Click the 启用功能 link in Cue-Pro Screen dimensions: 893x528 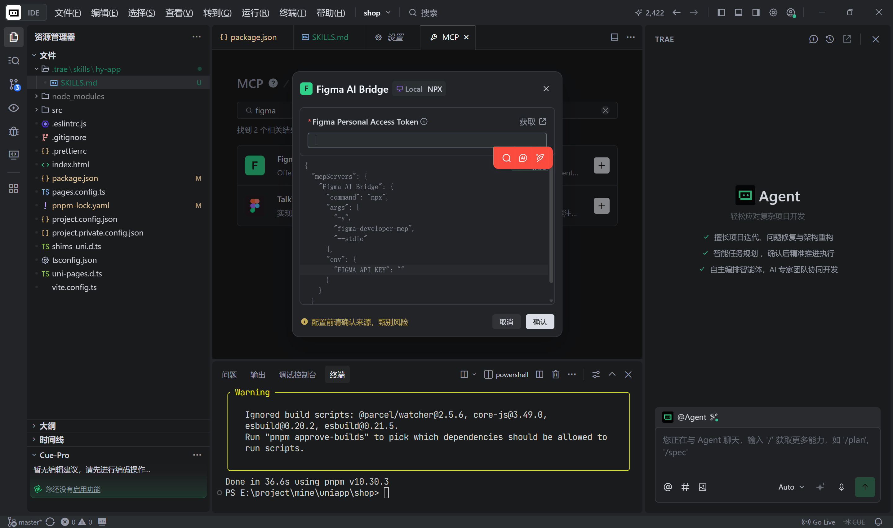pyautogui.click(x=87, y=490)
